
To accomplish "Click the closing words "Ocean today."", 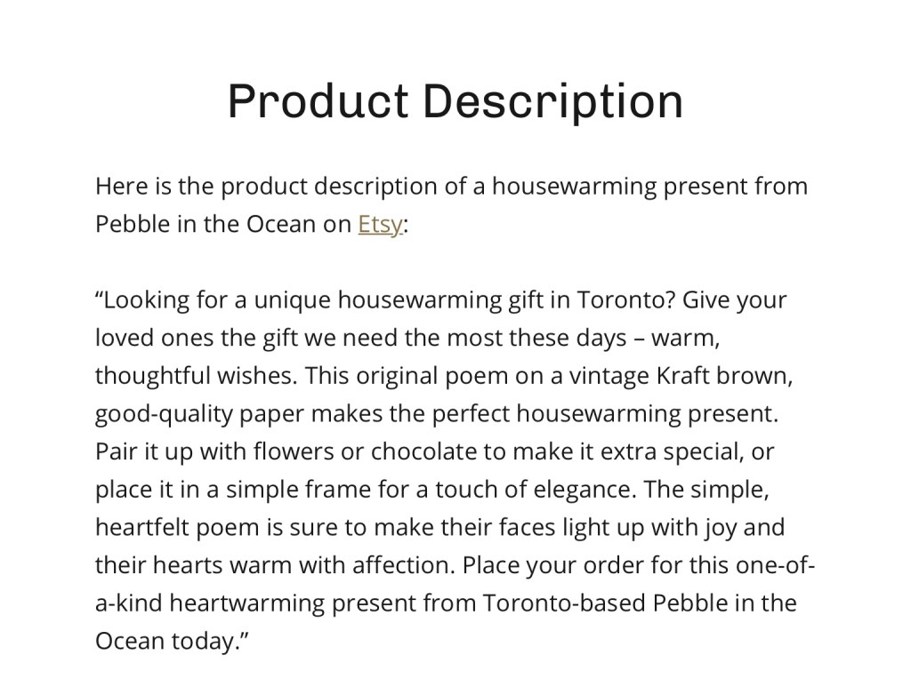I will pos(168,642).
